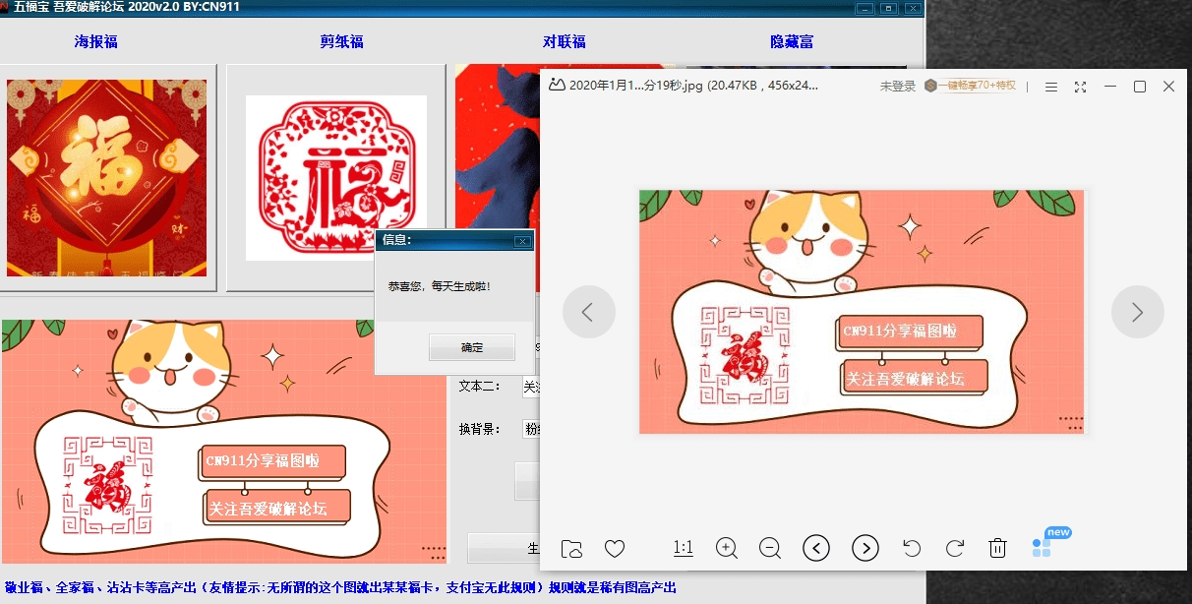Set zoom to 1:1 actual size
The image size is (1192, 604).
(x=684, y=548)
